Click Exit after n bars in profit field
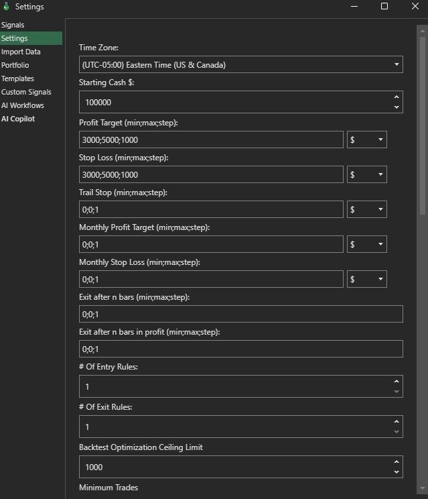The width and height of the screenshot is (428, 499). click(x=241, y=349)
